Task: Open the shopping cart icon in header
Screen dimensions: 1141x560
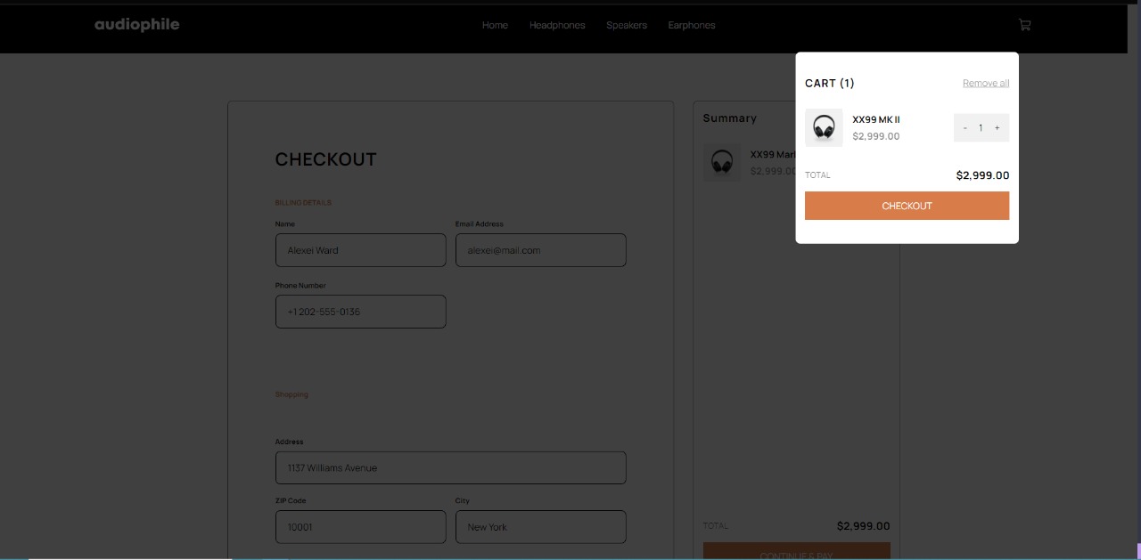Action: pos(1024,25)
